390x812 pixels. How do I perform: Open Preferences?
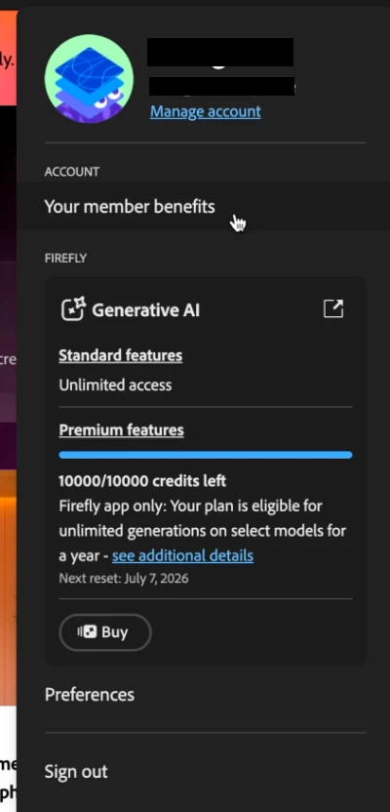point(90,695)
